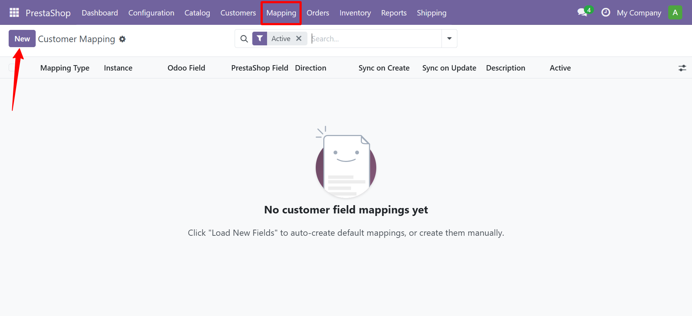Open optional columns adjust icon
This screenshot has height=316, width=692.
[682, 68]
